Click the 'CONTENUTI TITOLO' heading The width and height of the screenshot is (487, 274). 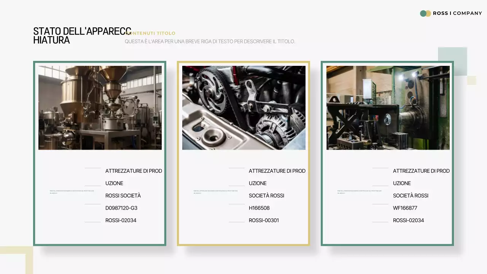pos(150,33)
